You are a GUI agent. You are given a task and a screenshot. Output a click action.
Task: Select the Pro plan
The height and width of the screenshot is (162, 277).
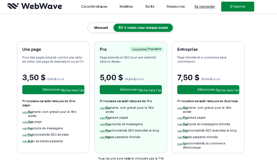point(131,89)
